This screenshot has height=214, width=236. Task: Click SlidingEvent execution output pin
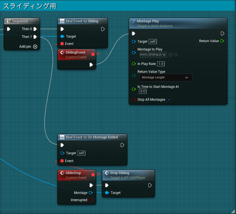[91, 65]
